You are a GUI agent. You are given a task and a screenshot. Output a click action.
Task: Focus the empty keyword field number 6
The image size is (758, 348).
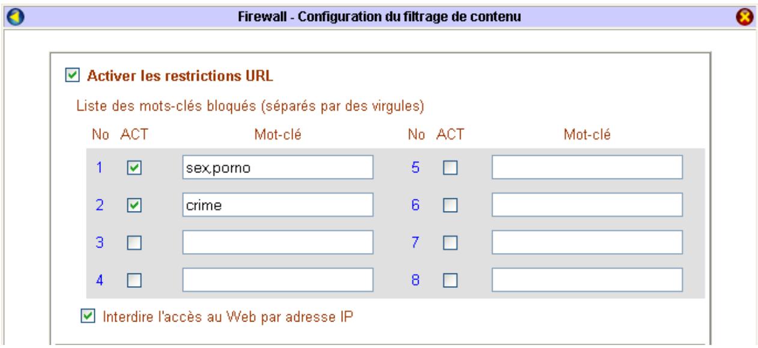pos(587,205)
